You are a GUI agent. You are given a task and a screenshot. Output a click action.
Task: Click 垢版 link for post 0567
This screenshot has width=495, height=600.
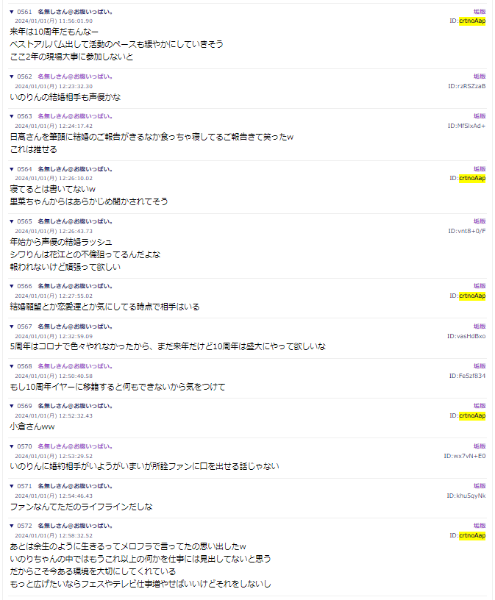point(479,326)
